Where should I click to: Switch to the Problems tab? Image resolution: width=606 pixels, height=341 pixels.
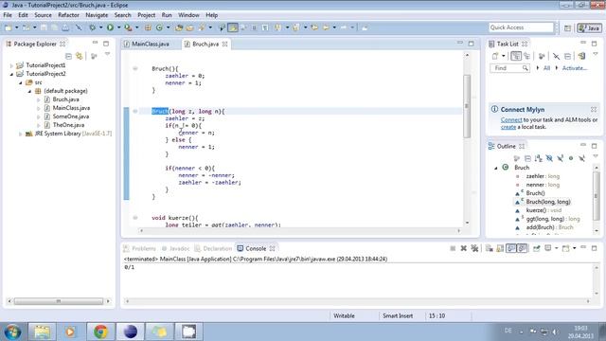[x=139, y=248]
